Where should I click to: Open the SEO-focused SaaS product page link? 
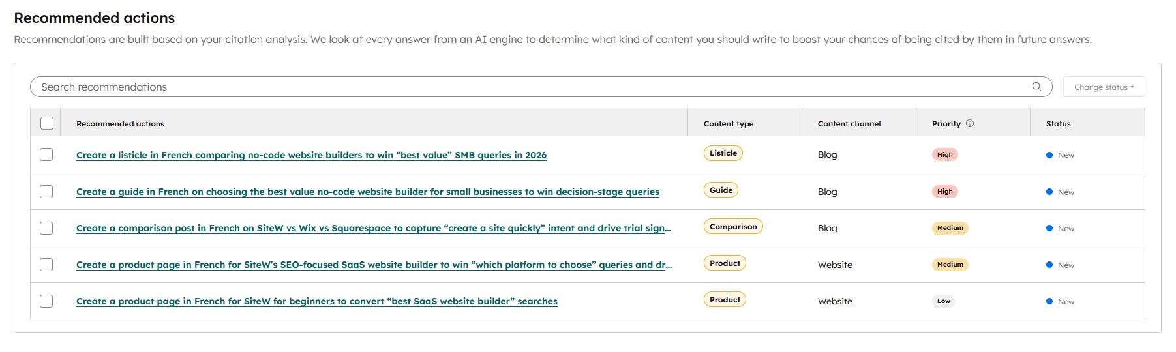point(373,265)
